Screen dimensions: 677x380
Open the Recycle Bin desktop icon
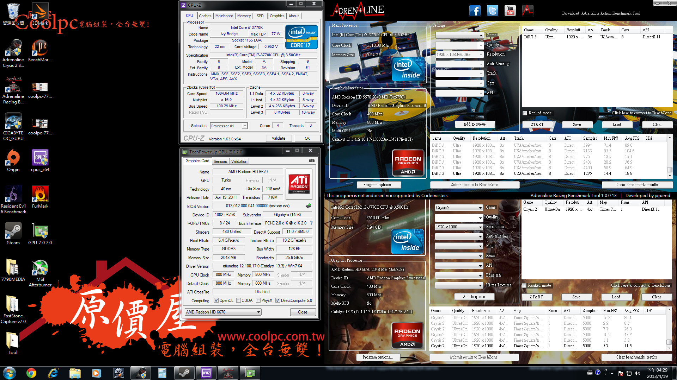coord(13,14)
